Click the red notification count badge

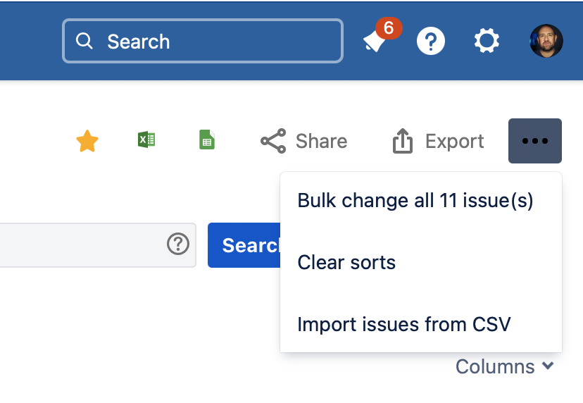pos(389,28)
